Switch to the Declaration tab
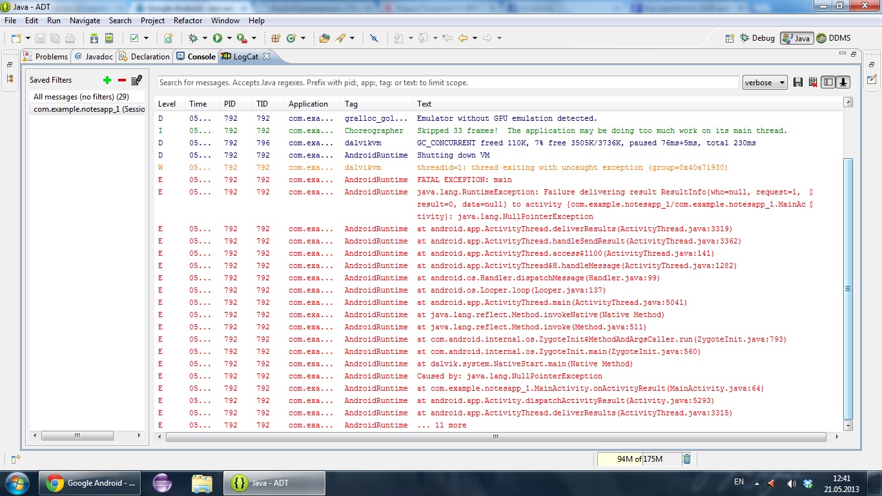 pos(145,57)
